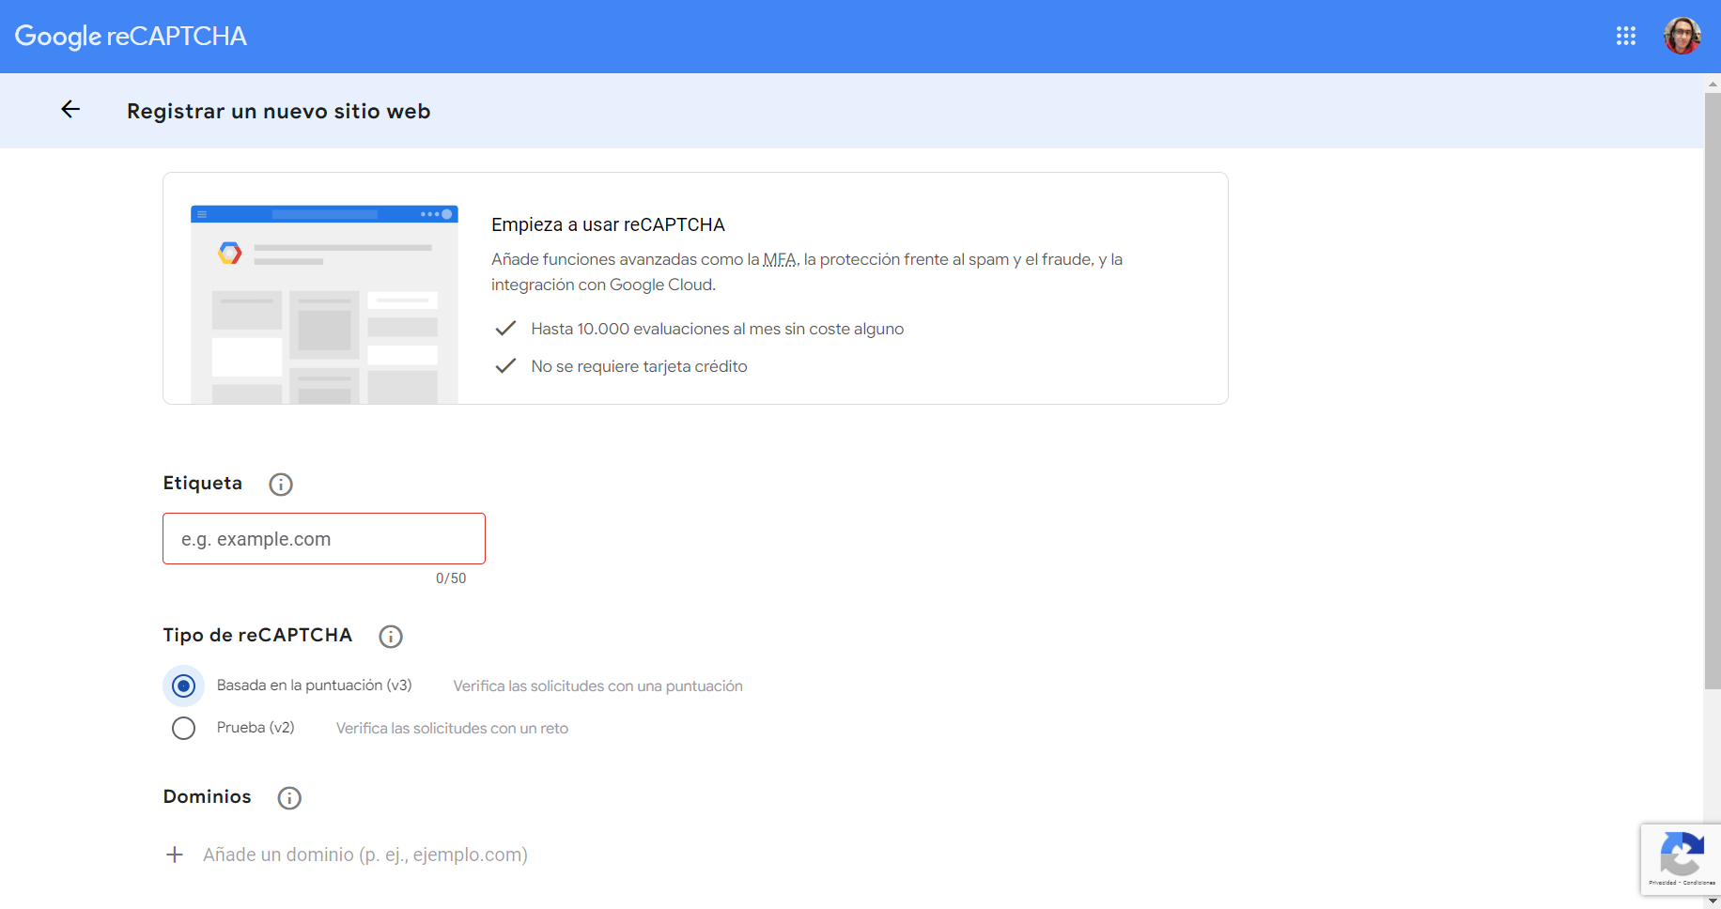Click the scrollbar up arrow

point(1713,84)
